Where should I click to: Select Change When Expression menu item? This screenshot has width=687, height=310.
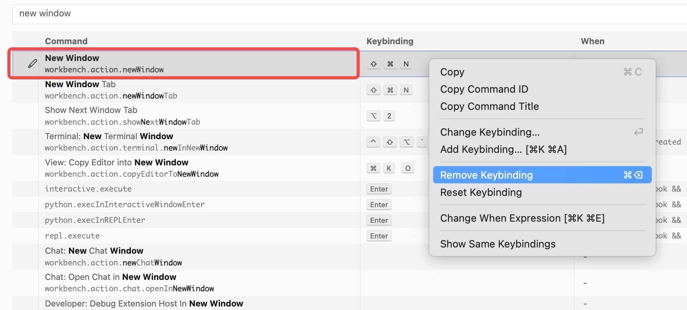(x=522, y=218)
